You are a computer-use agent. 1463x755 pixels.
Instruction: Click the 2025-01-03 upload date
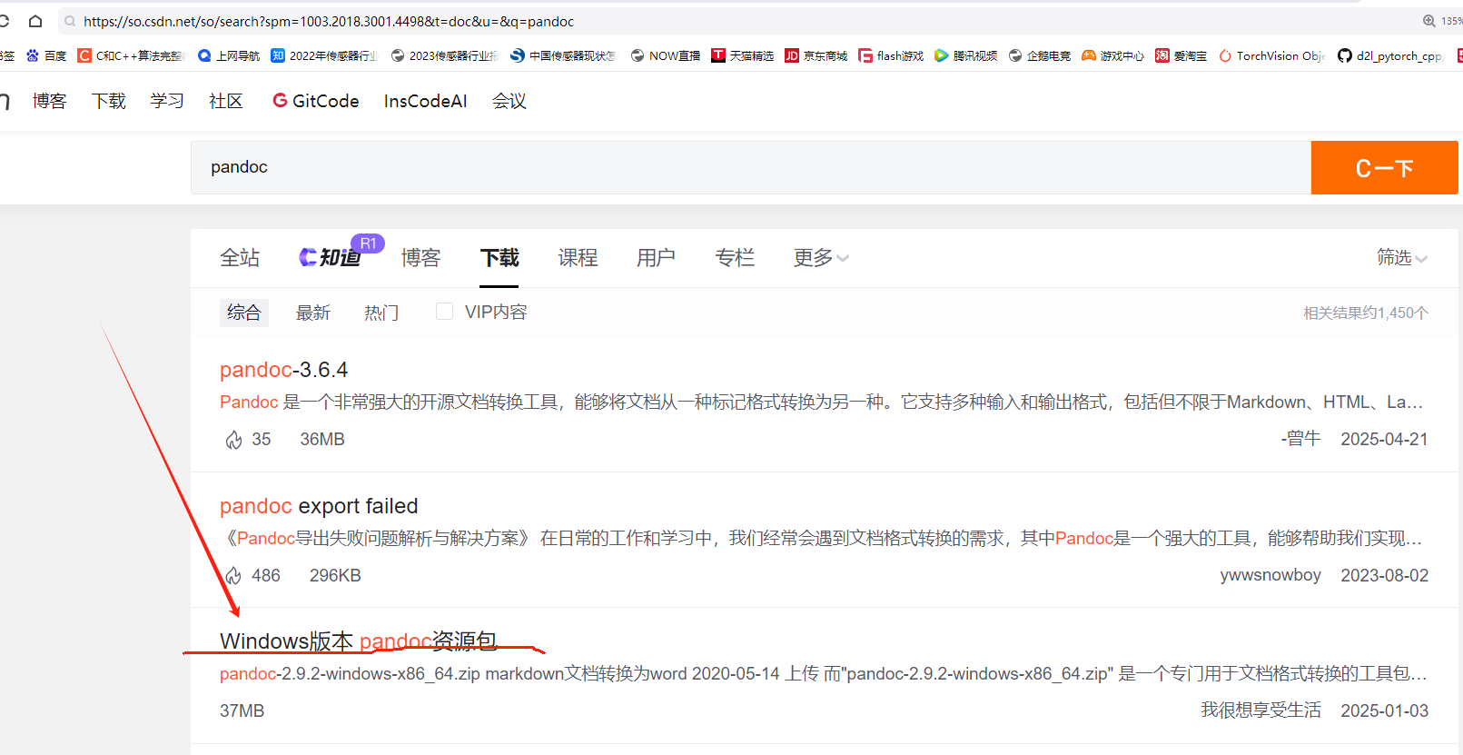[1384, 710]
